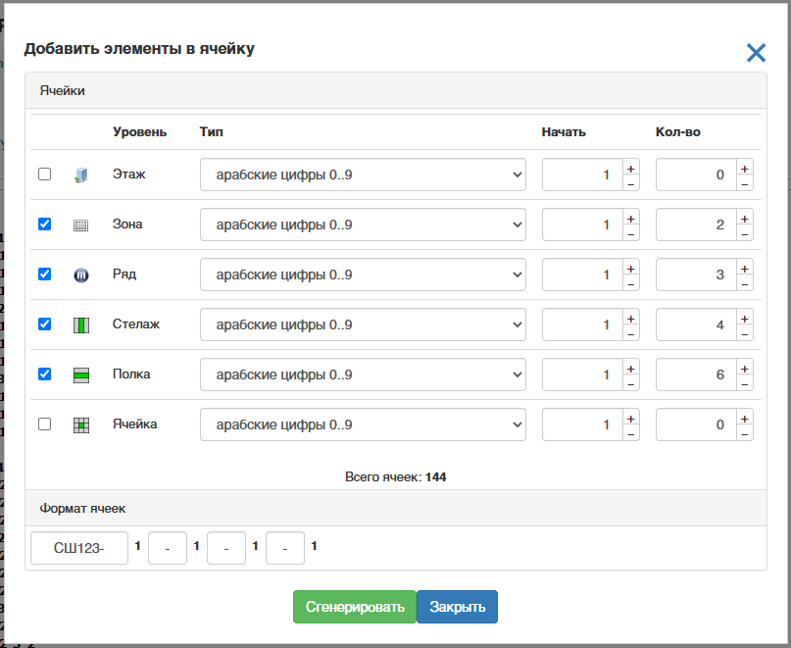Click the Стелаж rack icon
791x648 pixels.
[81, 325]
